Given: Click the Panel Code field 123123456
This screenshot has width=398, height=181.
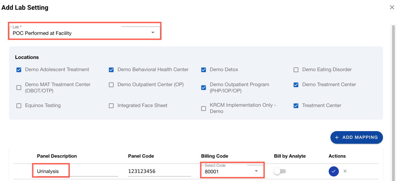Looking at the screenshot, I should click(159, 171).
